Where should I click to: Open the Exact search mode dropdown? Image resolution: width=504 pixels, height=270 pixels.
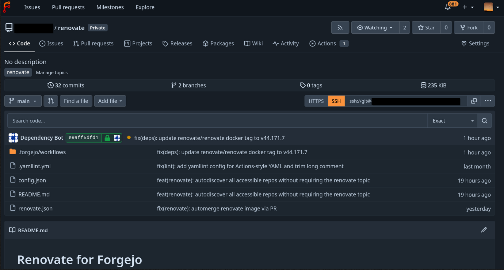coord(453,121)
